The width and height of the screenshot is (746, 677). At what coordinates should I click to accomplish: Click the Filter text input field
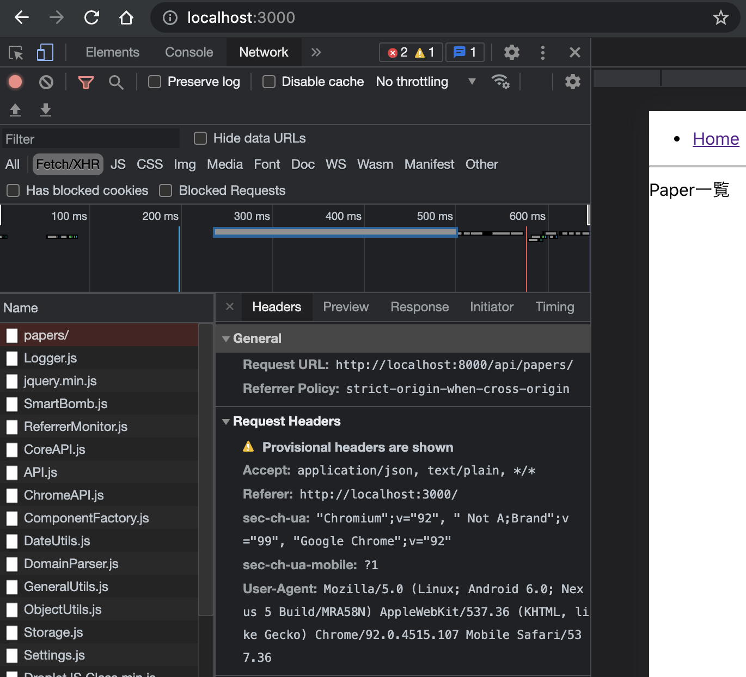[x=91, y=139]
